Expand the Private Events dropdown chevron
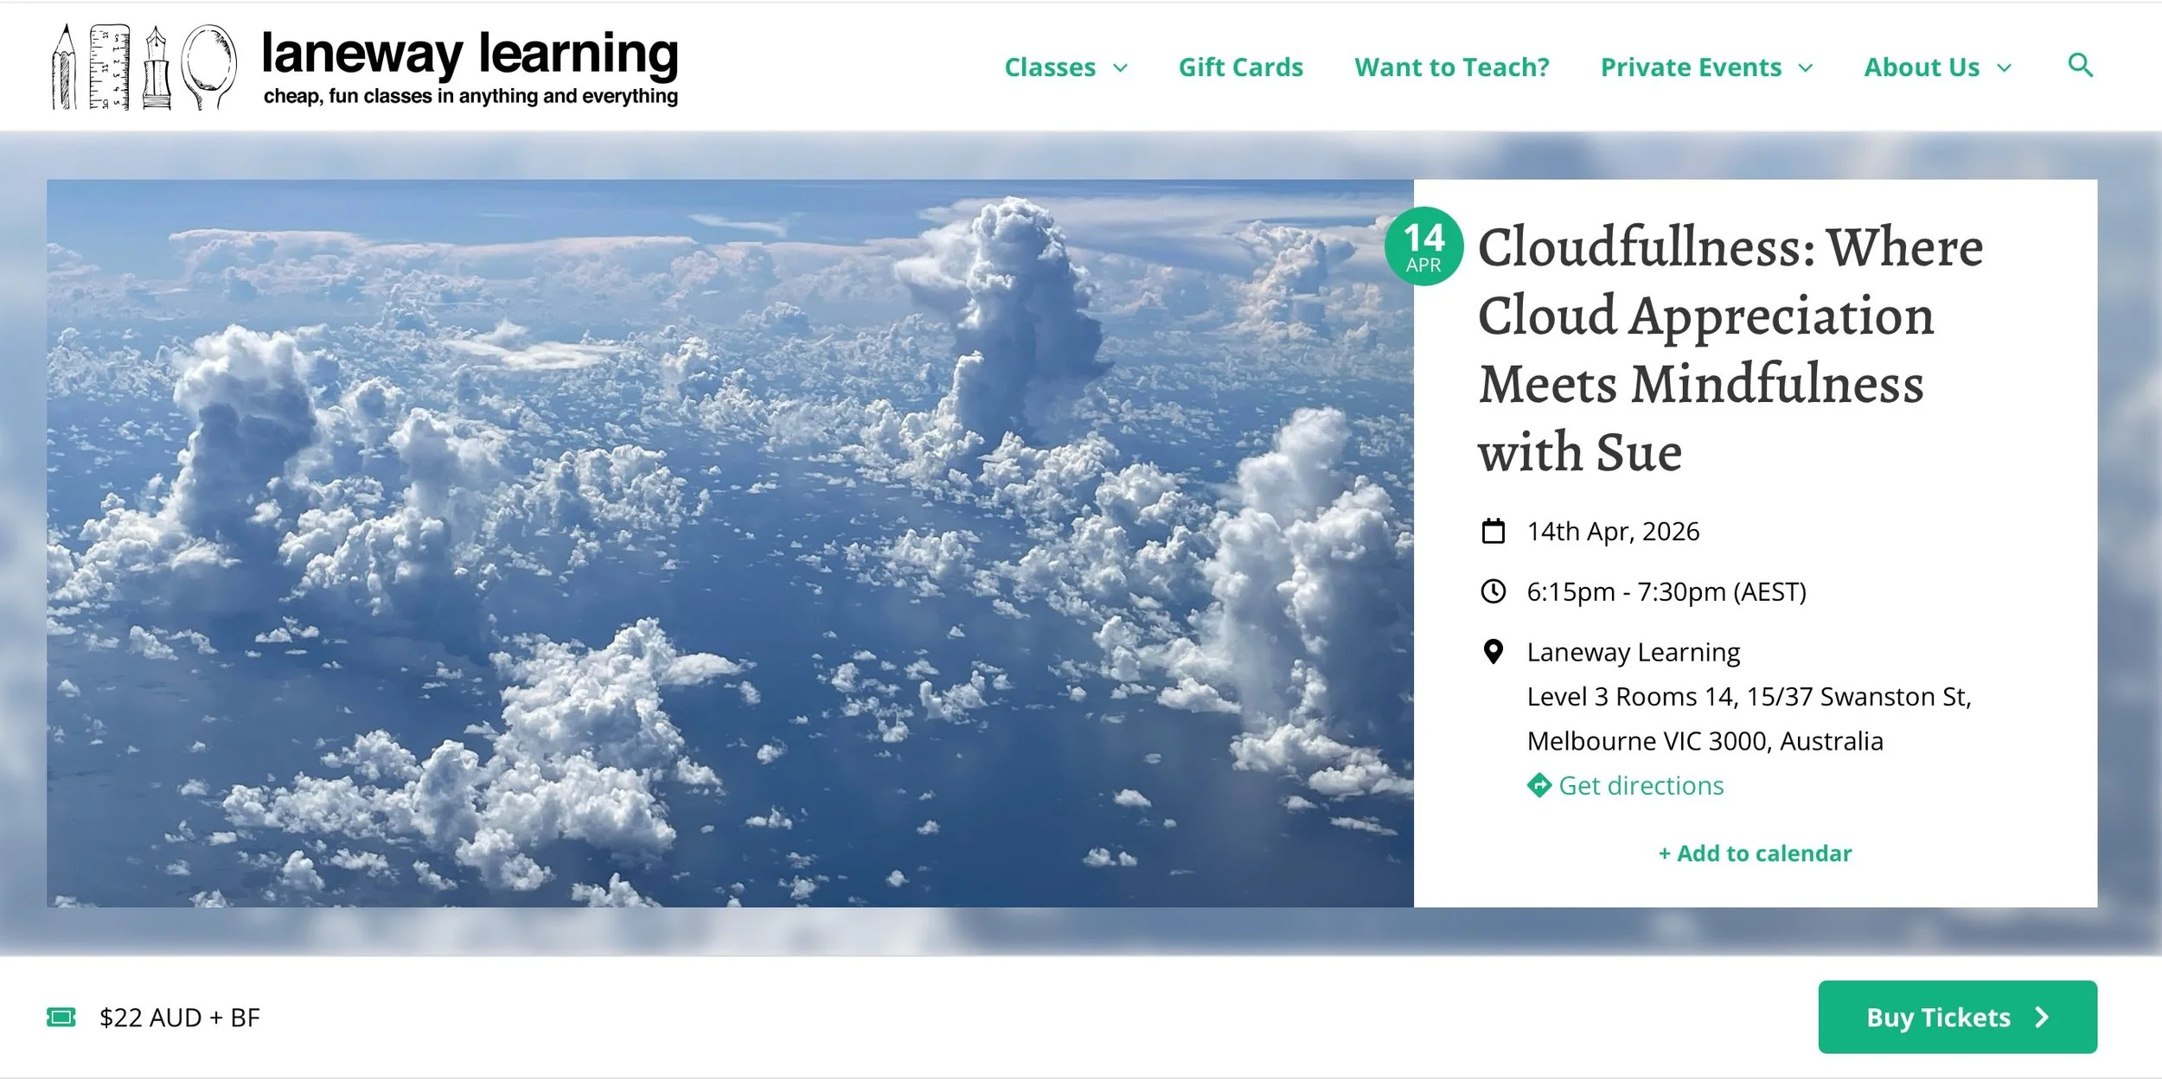 click(x=1806, y=68)
